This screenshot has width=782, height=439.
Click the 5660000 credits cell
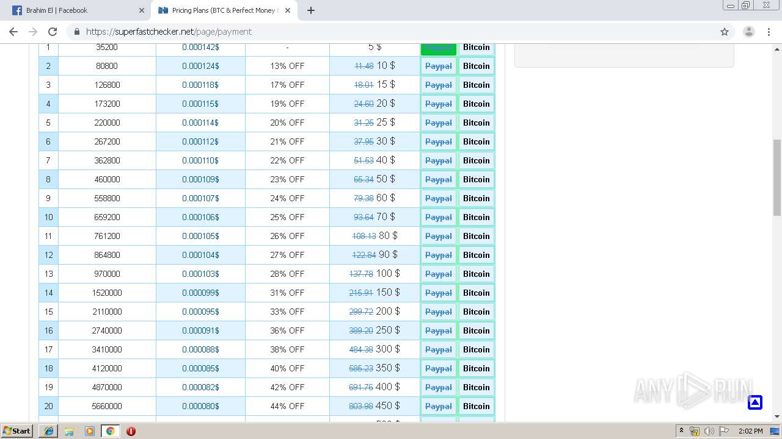click(x=107, y=406)
